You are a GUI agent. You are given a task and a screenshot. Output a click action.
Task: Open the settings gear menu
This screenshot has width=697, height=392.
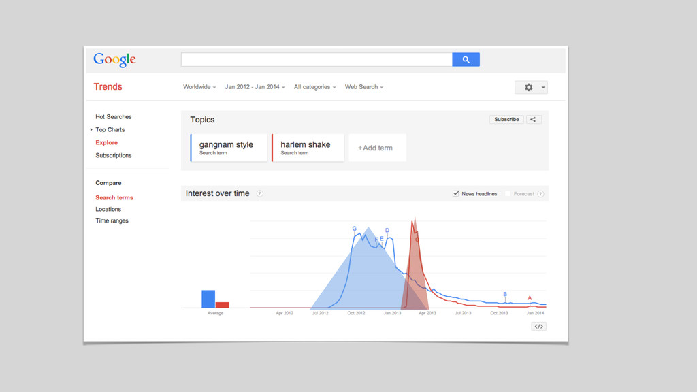coord(528,87)
